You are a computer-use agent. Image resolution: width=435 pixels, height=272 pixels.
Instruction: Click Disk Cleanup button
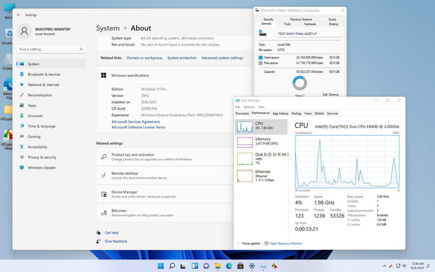click(330, 95)
